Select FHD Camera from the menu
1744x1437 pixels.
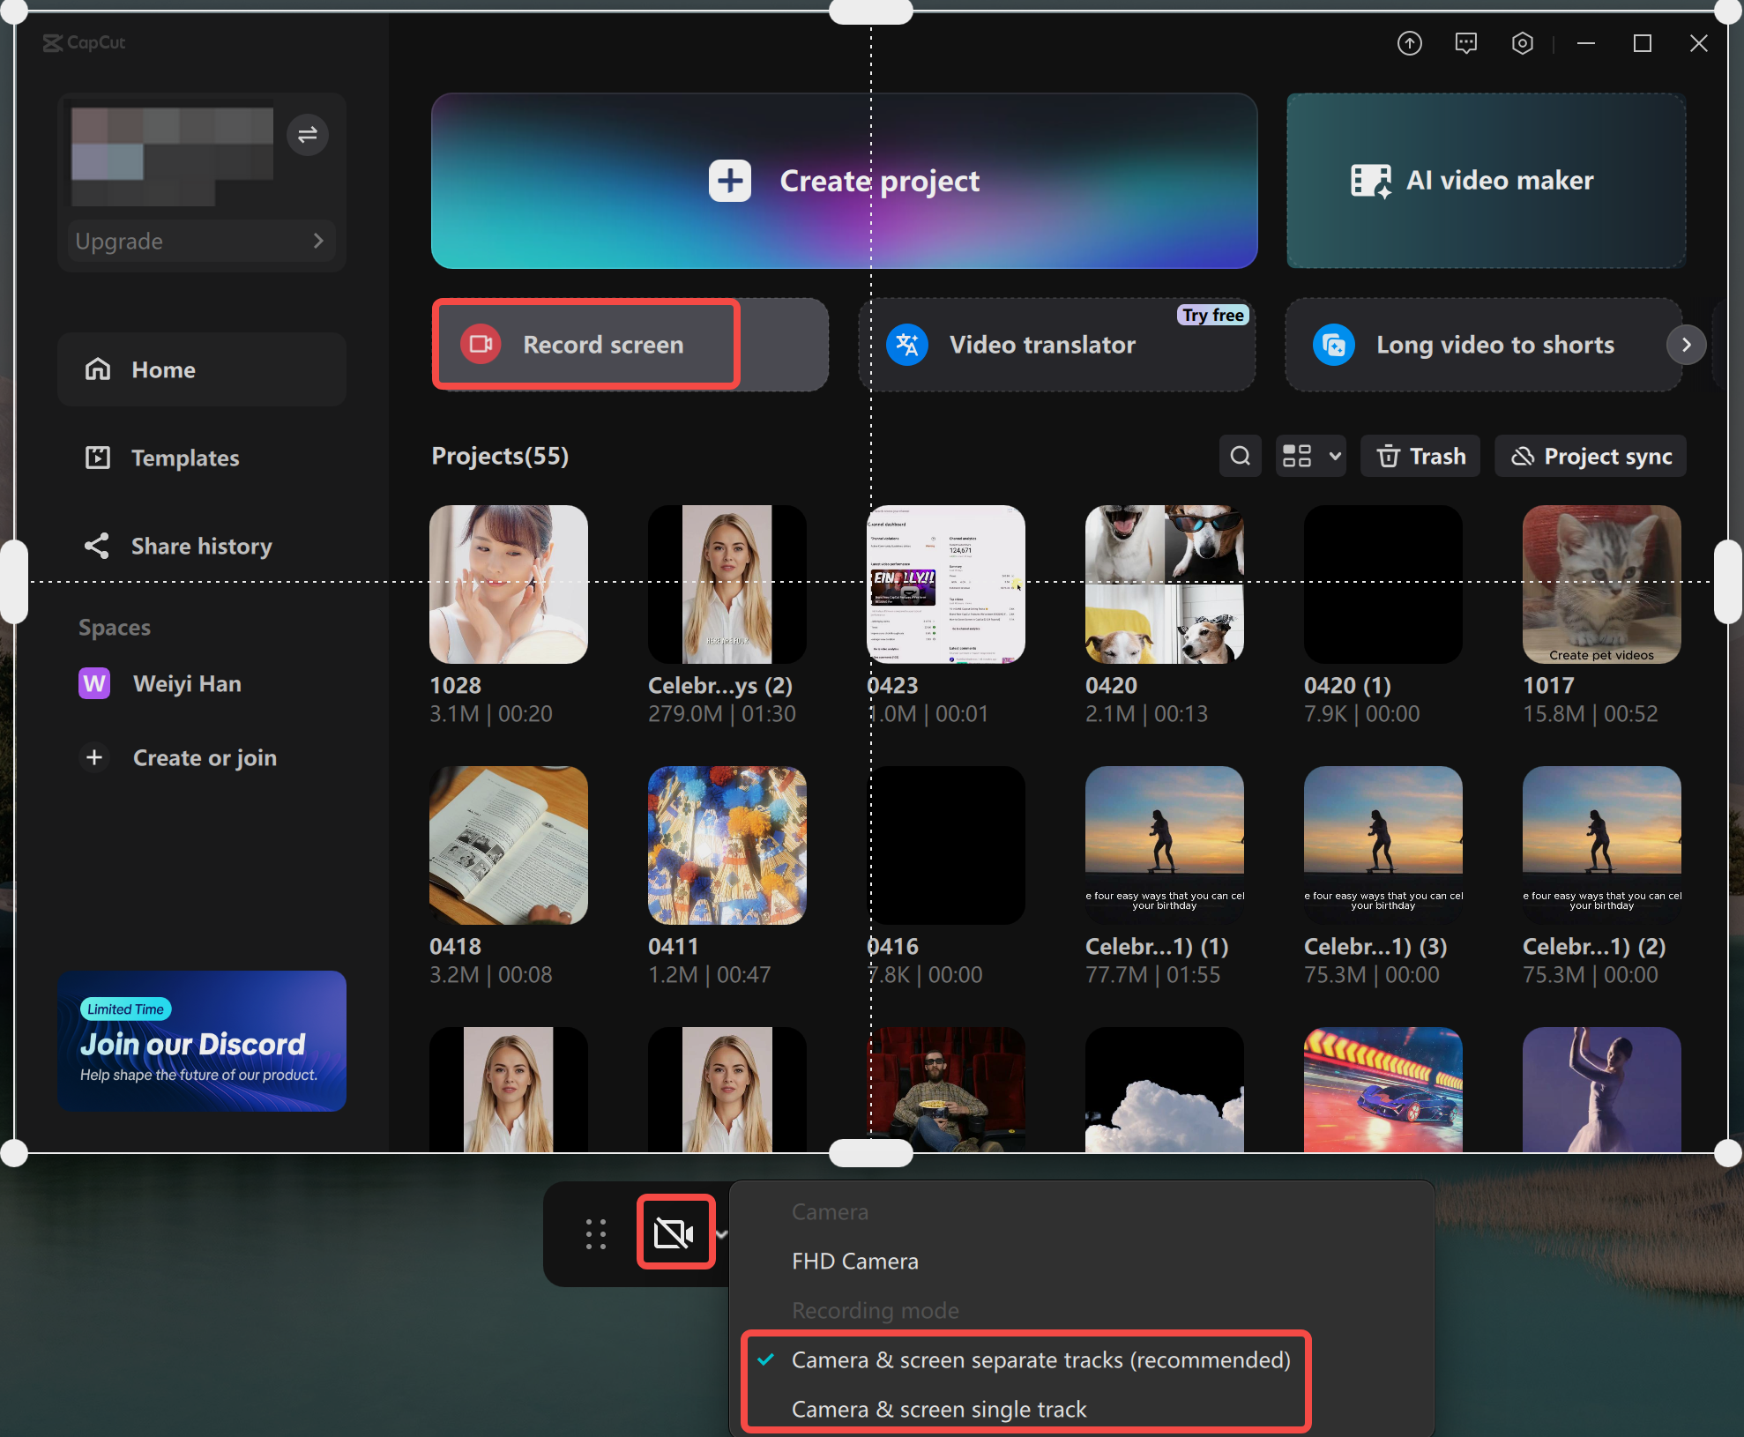(x=854, y=1261)
